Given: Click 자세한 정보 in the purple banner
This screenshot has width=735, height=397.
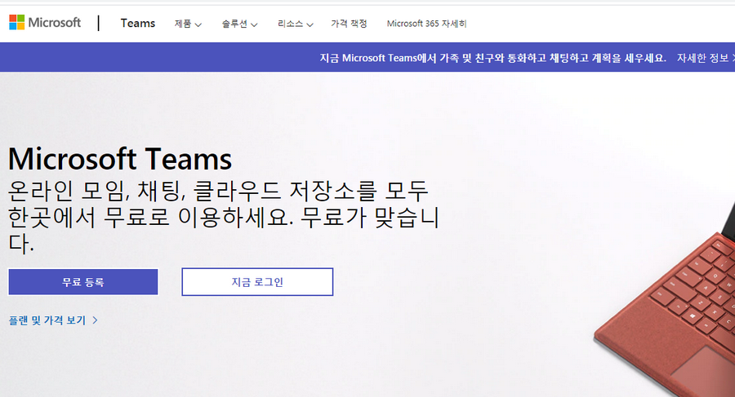Looking at the screenshot, I should pyautogui.click(x=706, y=58).
